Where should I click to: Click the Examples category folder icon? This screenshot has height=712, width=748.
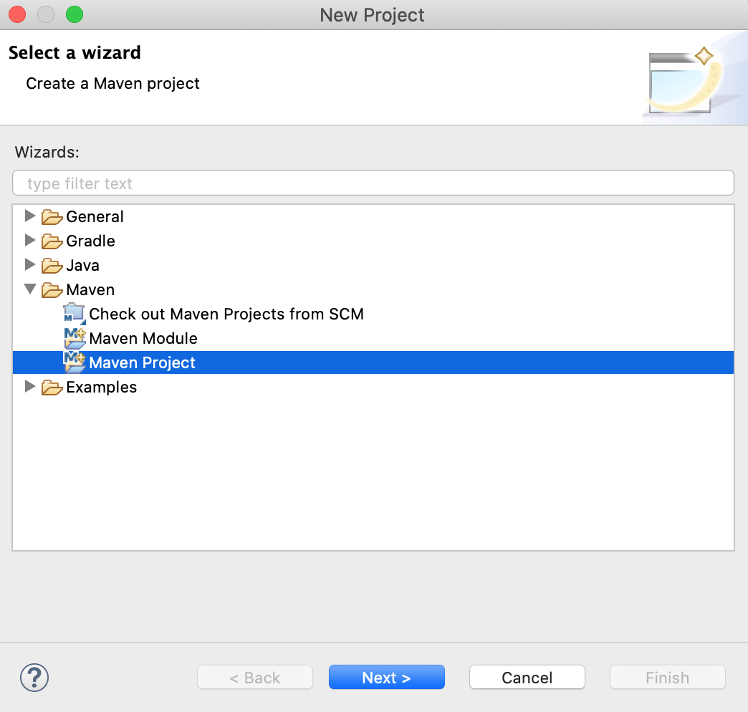pyautogui.click(x=52, y=387)
